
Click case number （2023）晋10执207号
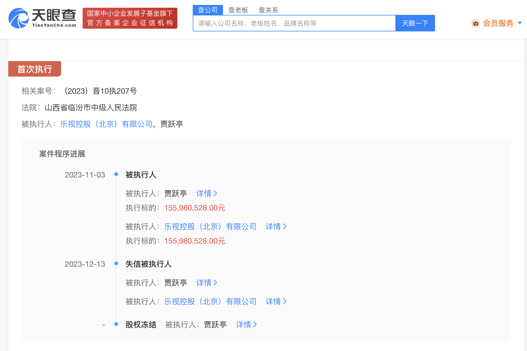click(x=99, y=91)
